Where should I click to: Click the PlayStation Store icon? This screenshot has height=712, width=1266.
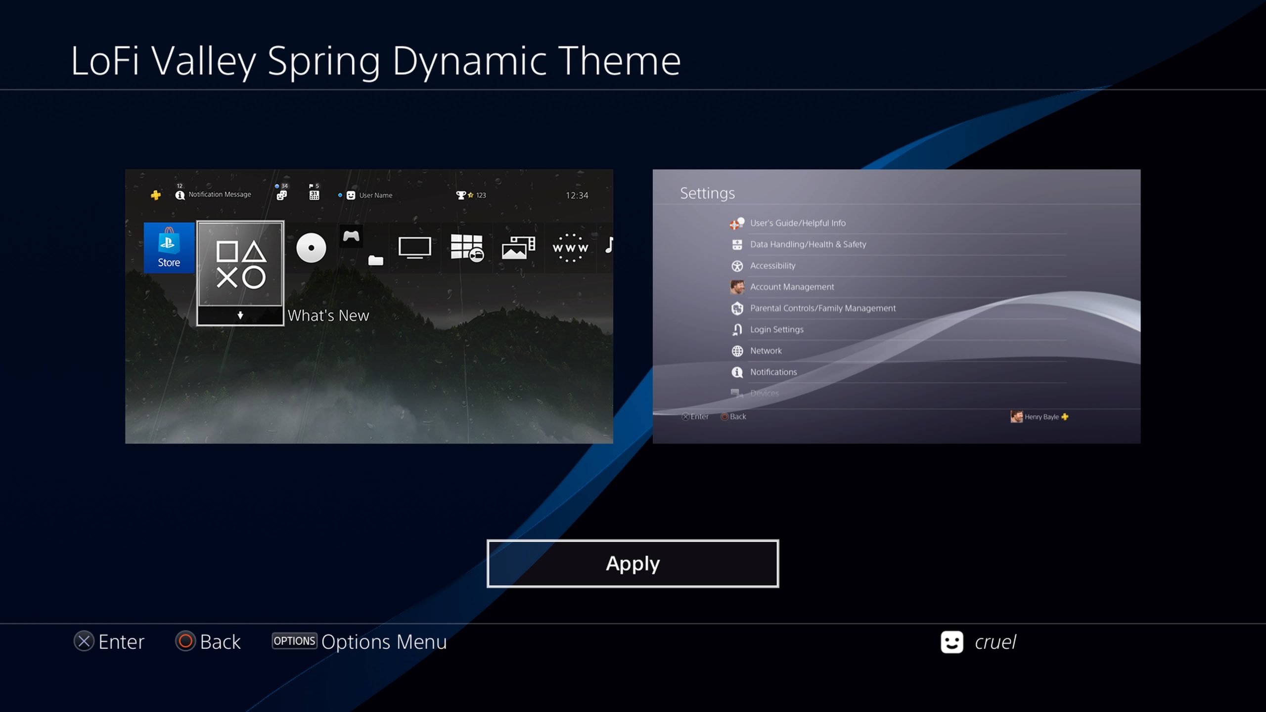(169, 247)
